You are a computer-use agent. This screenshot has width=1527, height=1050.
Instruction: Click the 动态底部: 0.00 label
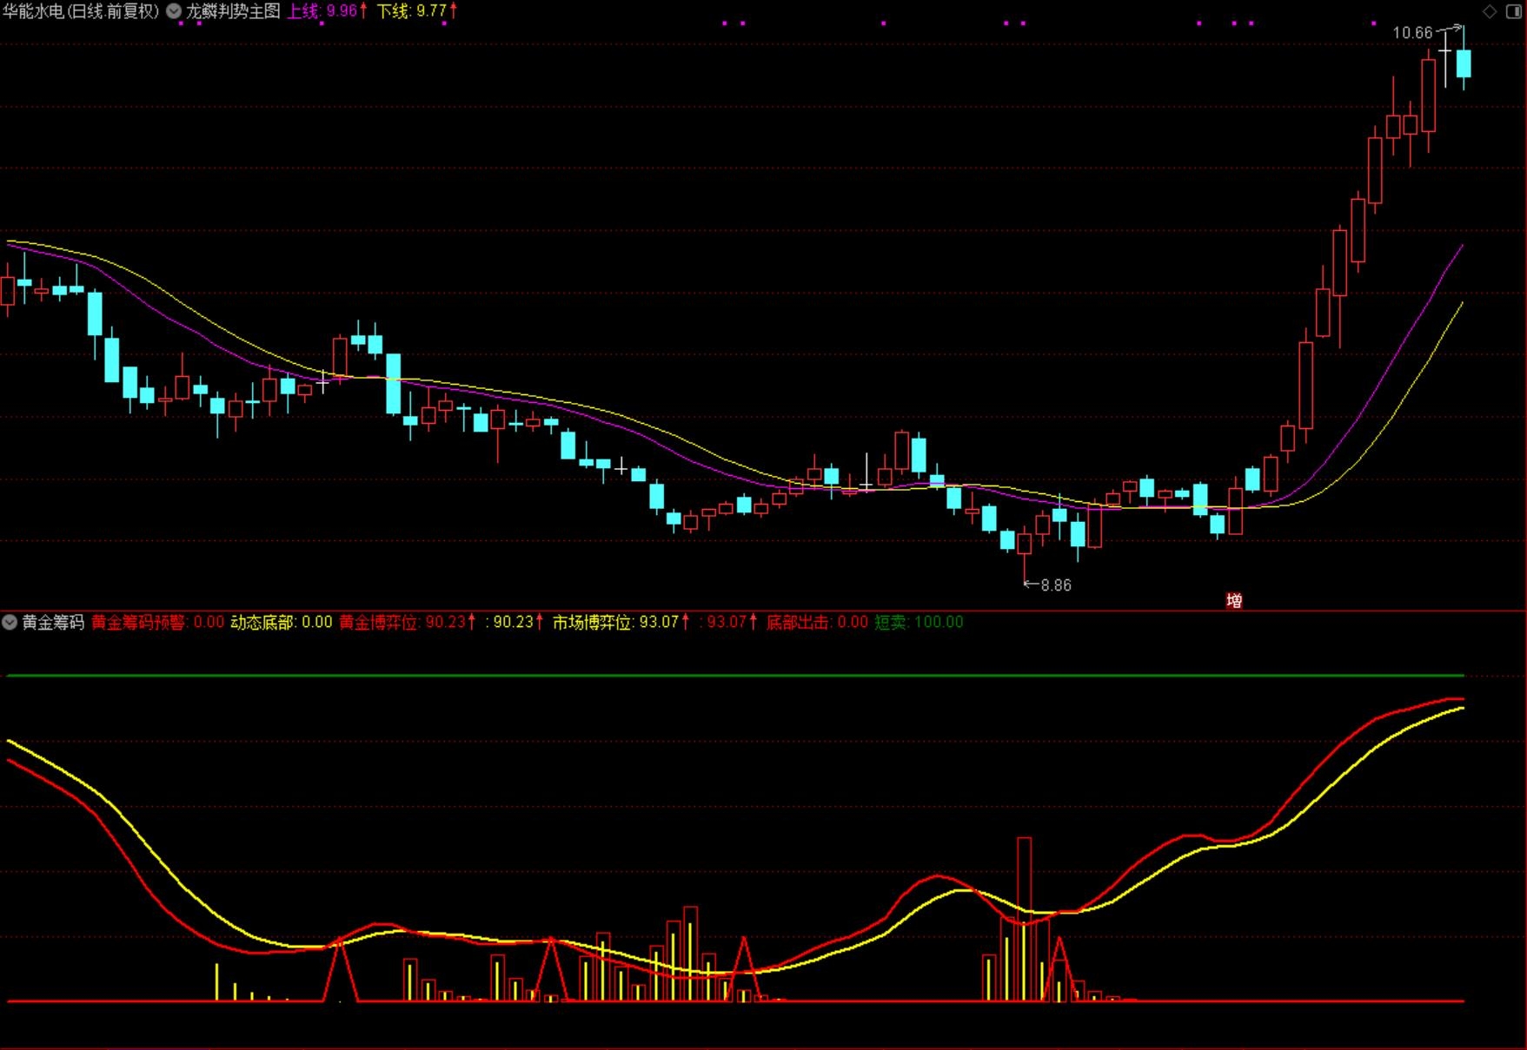(281, 622)
